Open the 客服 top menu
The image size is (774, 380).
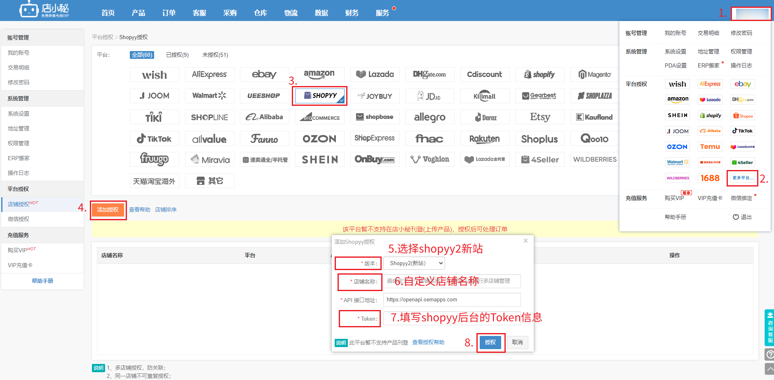tap(199, 13)
